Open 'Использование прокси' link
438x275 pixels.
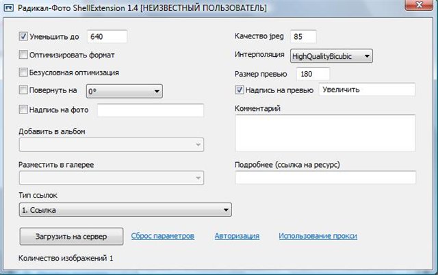point(318,236)
